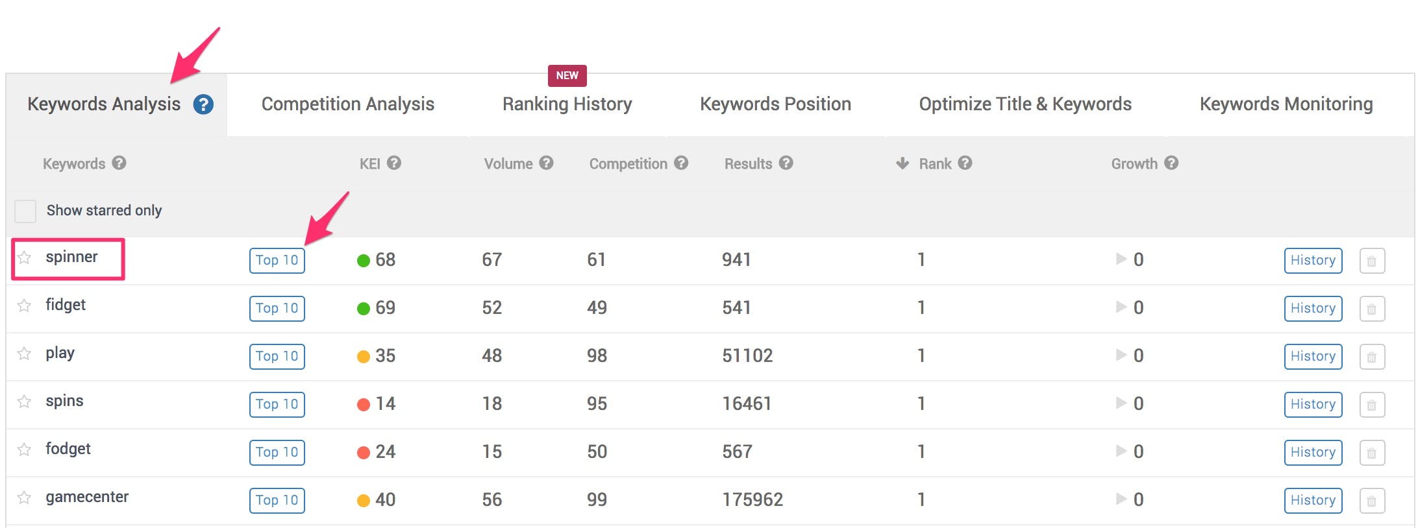
Task: Expand growth arrow in the fodget row
Action: (1121, 451)
